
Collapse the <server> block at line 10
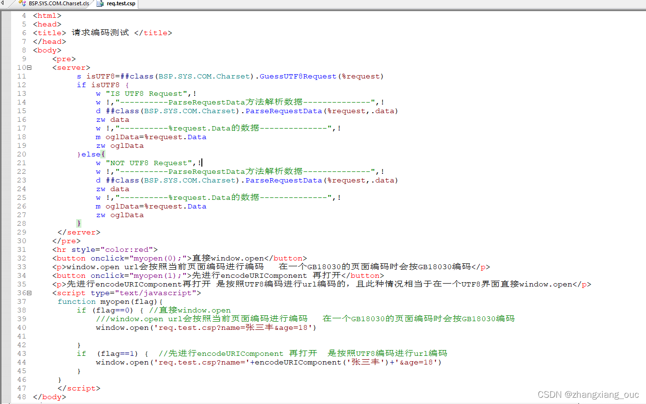coord(29,68)
